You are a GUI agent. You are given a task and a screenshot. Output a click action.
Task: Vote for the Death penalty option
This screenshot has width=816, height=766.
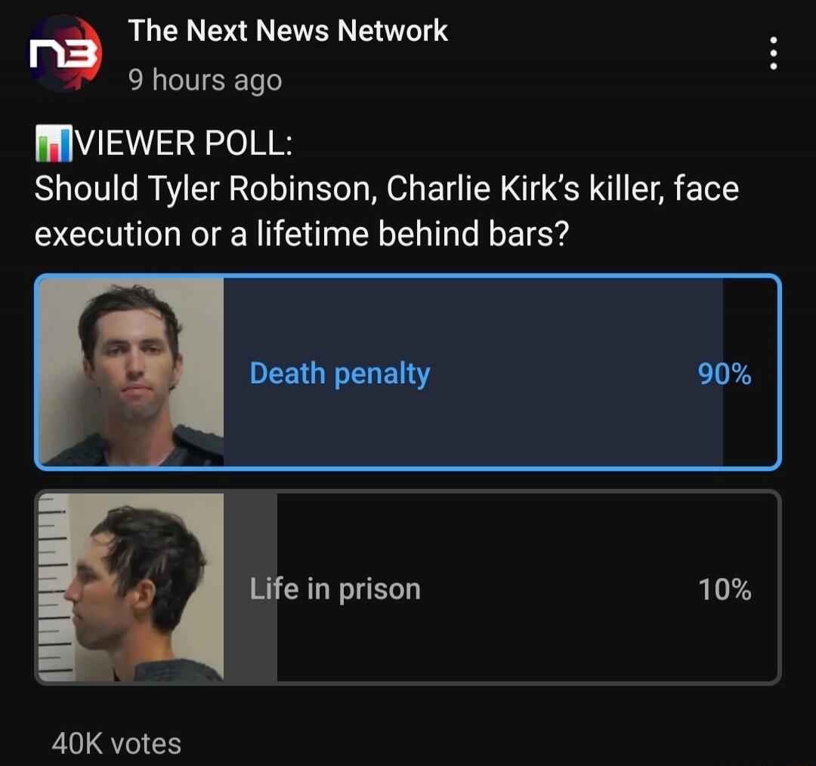(x=408, y=372)
